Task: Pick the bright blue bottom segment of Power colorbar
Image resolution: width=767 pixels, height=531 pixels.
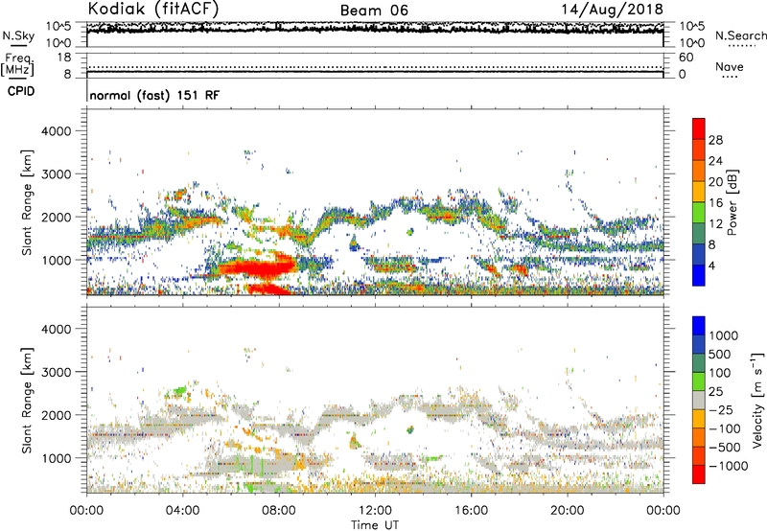Action: (699, 275)
